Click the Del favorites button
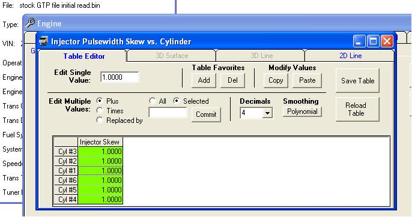Screen dimensions: 412x217 pos(232,80)
